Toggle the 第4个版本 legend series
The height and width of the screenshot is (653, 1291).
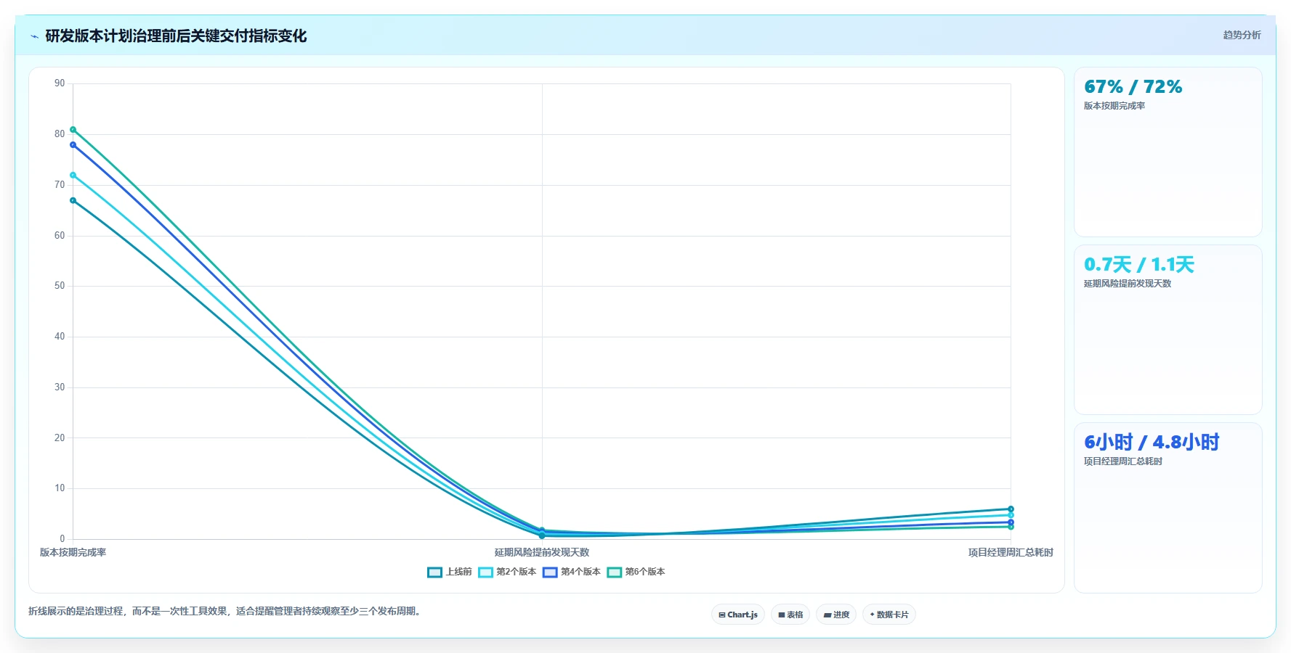point(572,572)
